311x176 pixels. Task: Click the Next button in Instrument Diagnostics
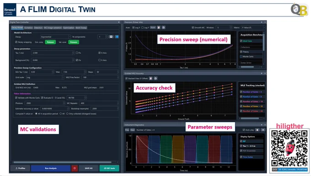pos(133,130)
